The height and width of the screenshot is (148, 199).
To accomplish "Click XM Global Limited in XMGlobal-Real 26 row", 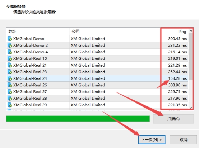I will tap(88, 85).
